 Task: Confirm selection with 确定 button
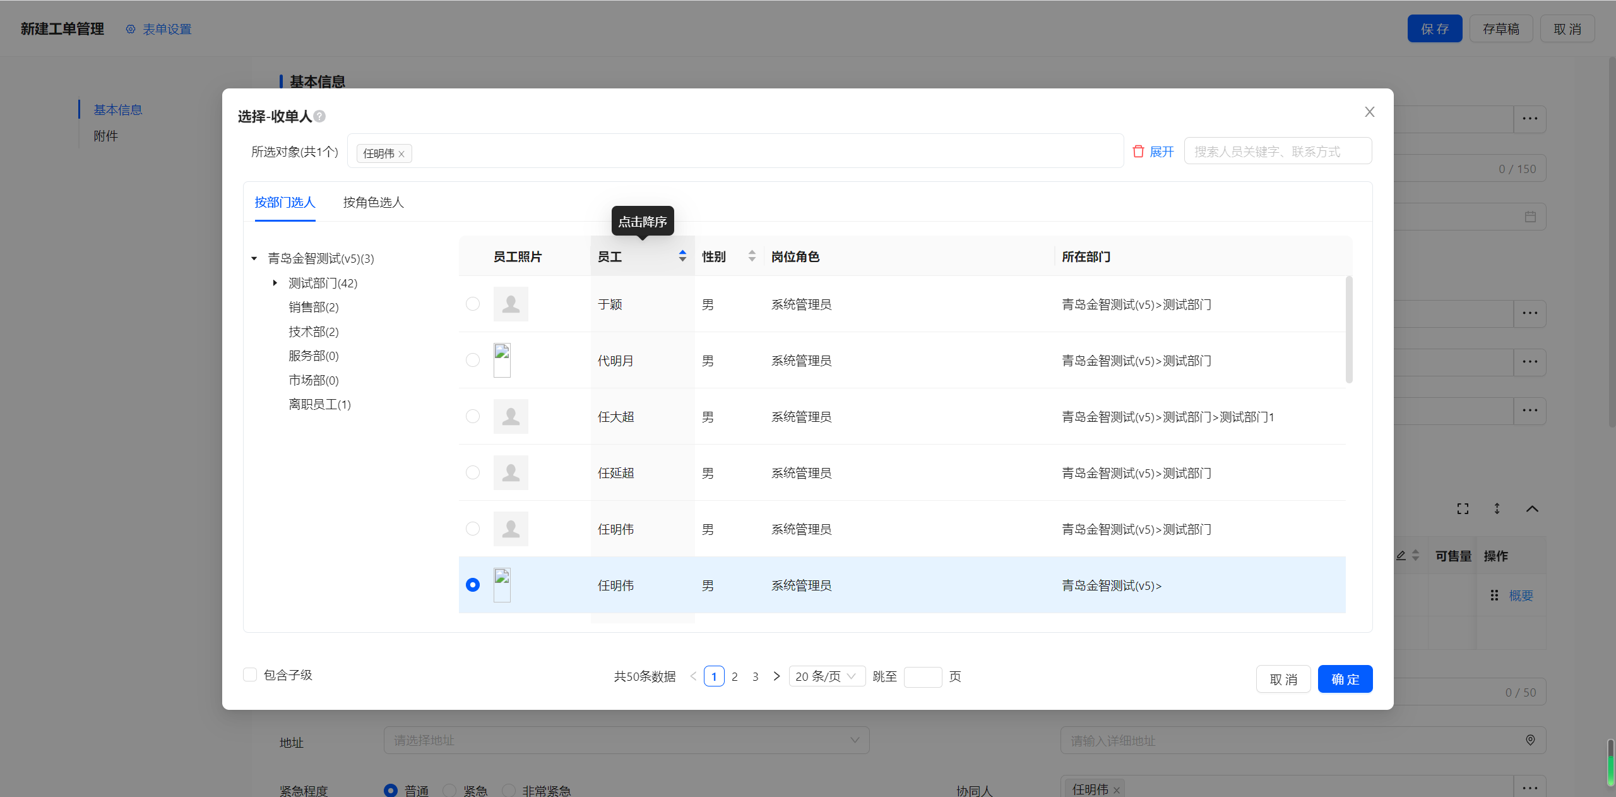coord(1345,679)
